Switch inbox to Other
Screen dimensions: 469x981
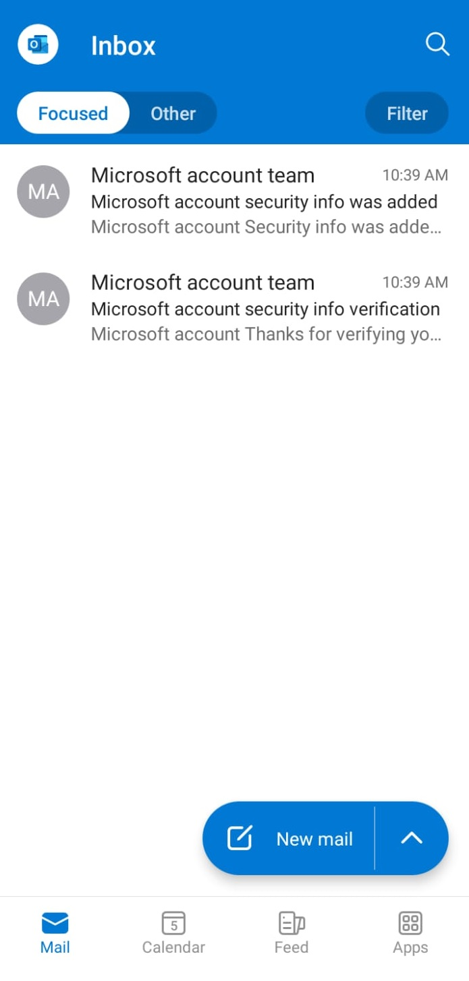[x=173, y=113]
